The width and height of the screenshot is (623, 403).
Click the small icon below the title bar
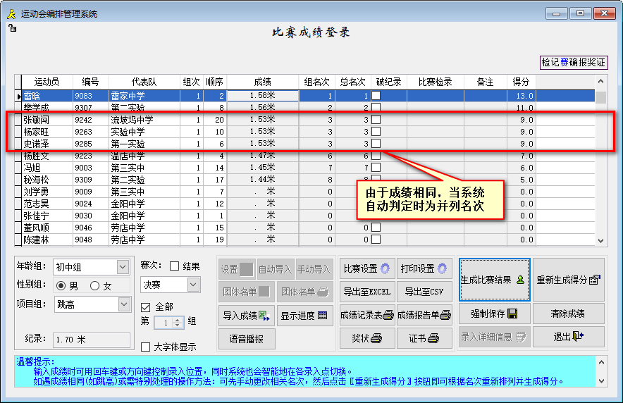[x=12, y=27]
